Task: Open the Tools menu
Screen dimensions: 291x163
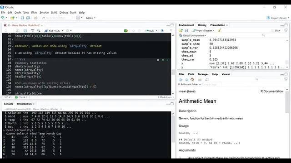Action: (73, 12)
